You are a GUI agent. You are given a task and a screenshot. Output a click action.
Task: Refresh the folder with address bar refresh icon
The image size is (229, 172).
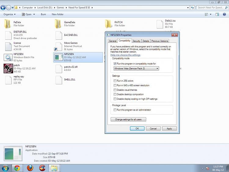click(x=192, y=7)
